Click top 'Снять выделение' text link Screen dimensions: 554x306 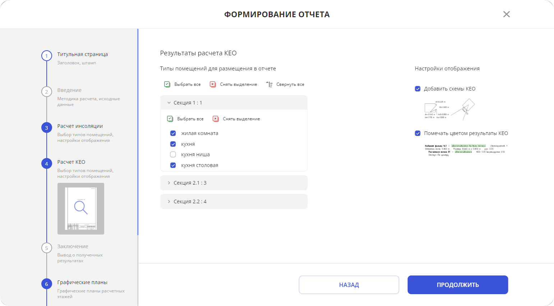pyautogui.click(x=239, y=84)
